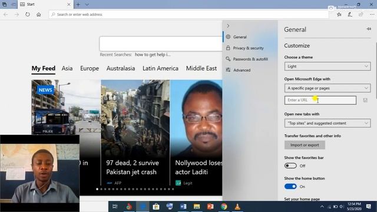377x212 pixels.
Task: Click the volume speaker tray icon
Action: coord(341,207)
